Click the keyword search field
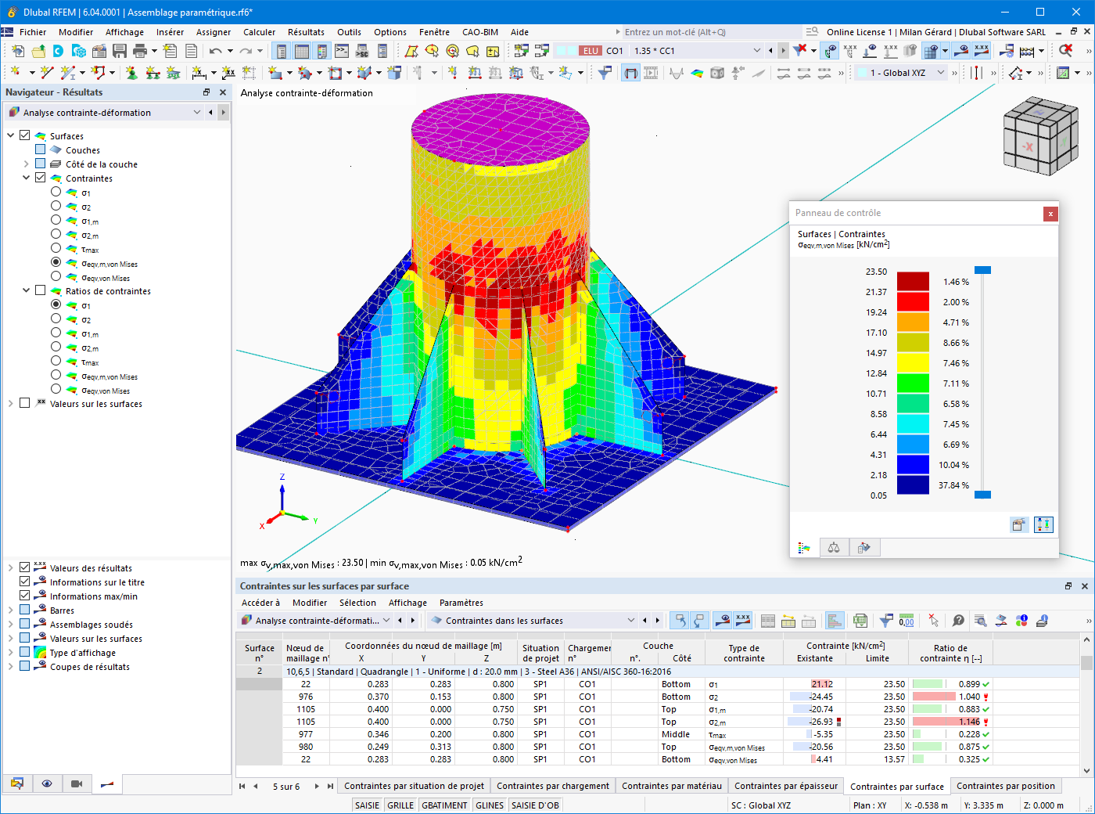Screen dimensions: 1095x814 point(708,32)
